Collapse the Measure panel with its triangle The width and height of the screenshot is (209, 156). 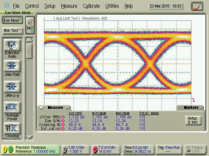(x=41, y=108)
